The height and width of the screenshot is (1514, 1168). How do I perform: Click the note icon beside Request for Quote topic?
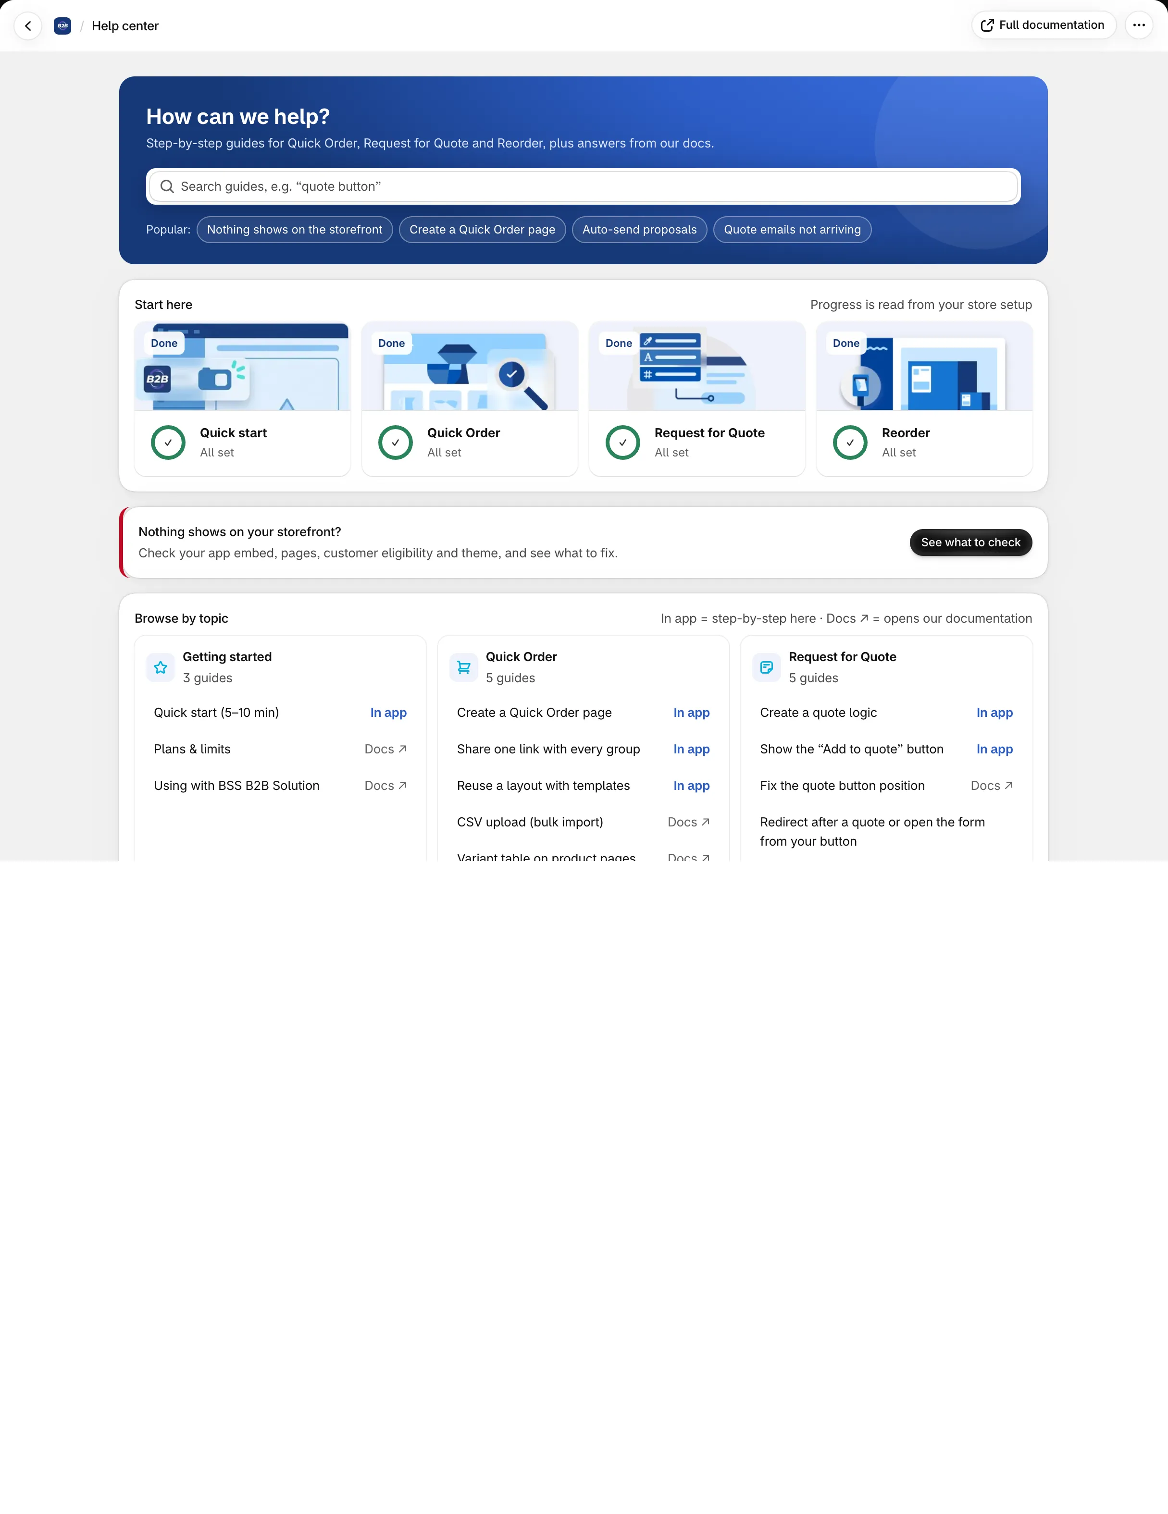coord(767,667)
